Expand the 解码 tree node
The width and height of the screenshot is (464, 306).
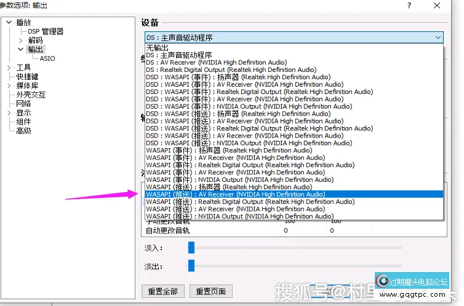(x=20, y=41)
